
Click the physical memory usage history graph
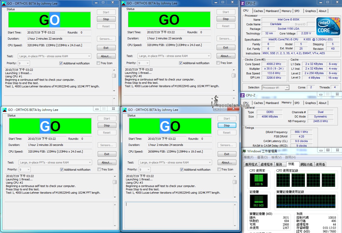pos(306,201)
